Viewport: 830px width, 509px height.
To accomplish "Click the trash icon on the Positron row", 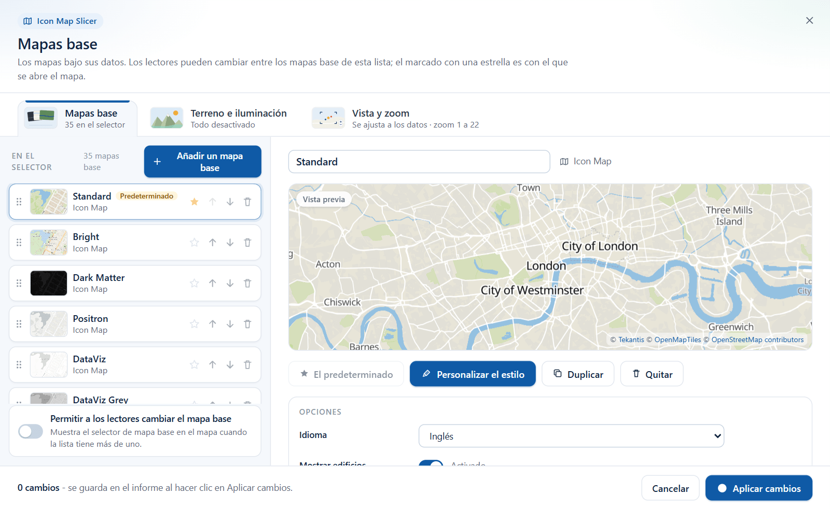I will [x=247, y=324].
